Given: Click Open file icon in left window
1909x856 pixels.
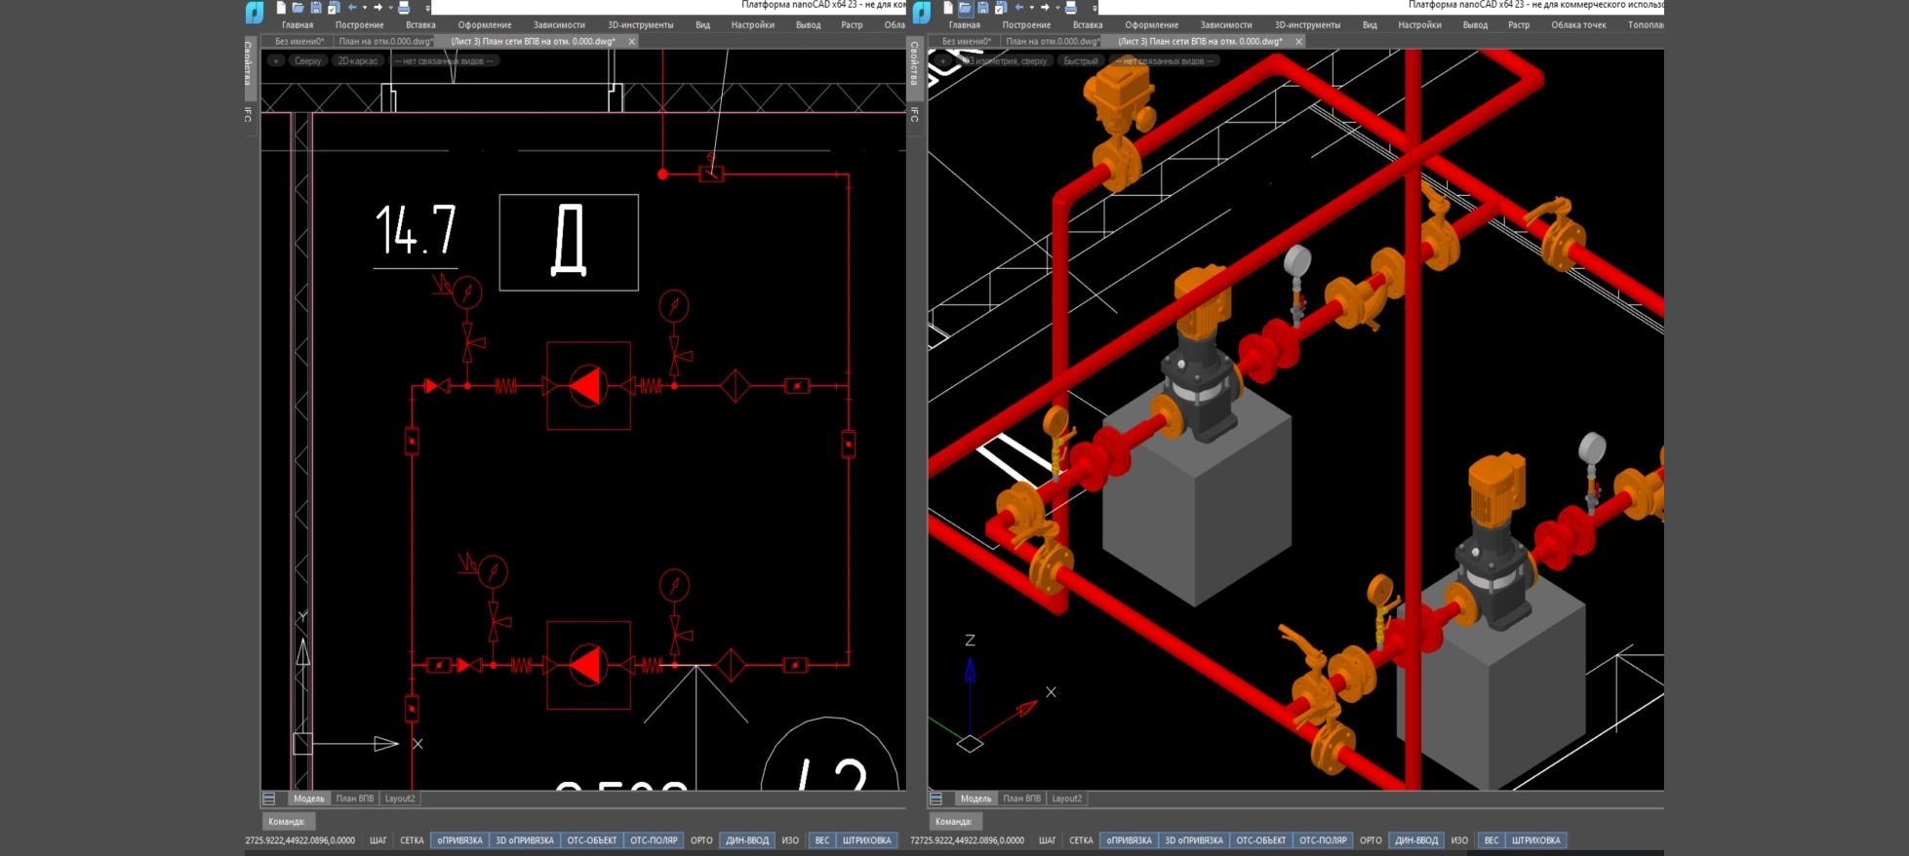Looking at the screenshot, I should (298, 8).
